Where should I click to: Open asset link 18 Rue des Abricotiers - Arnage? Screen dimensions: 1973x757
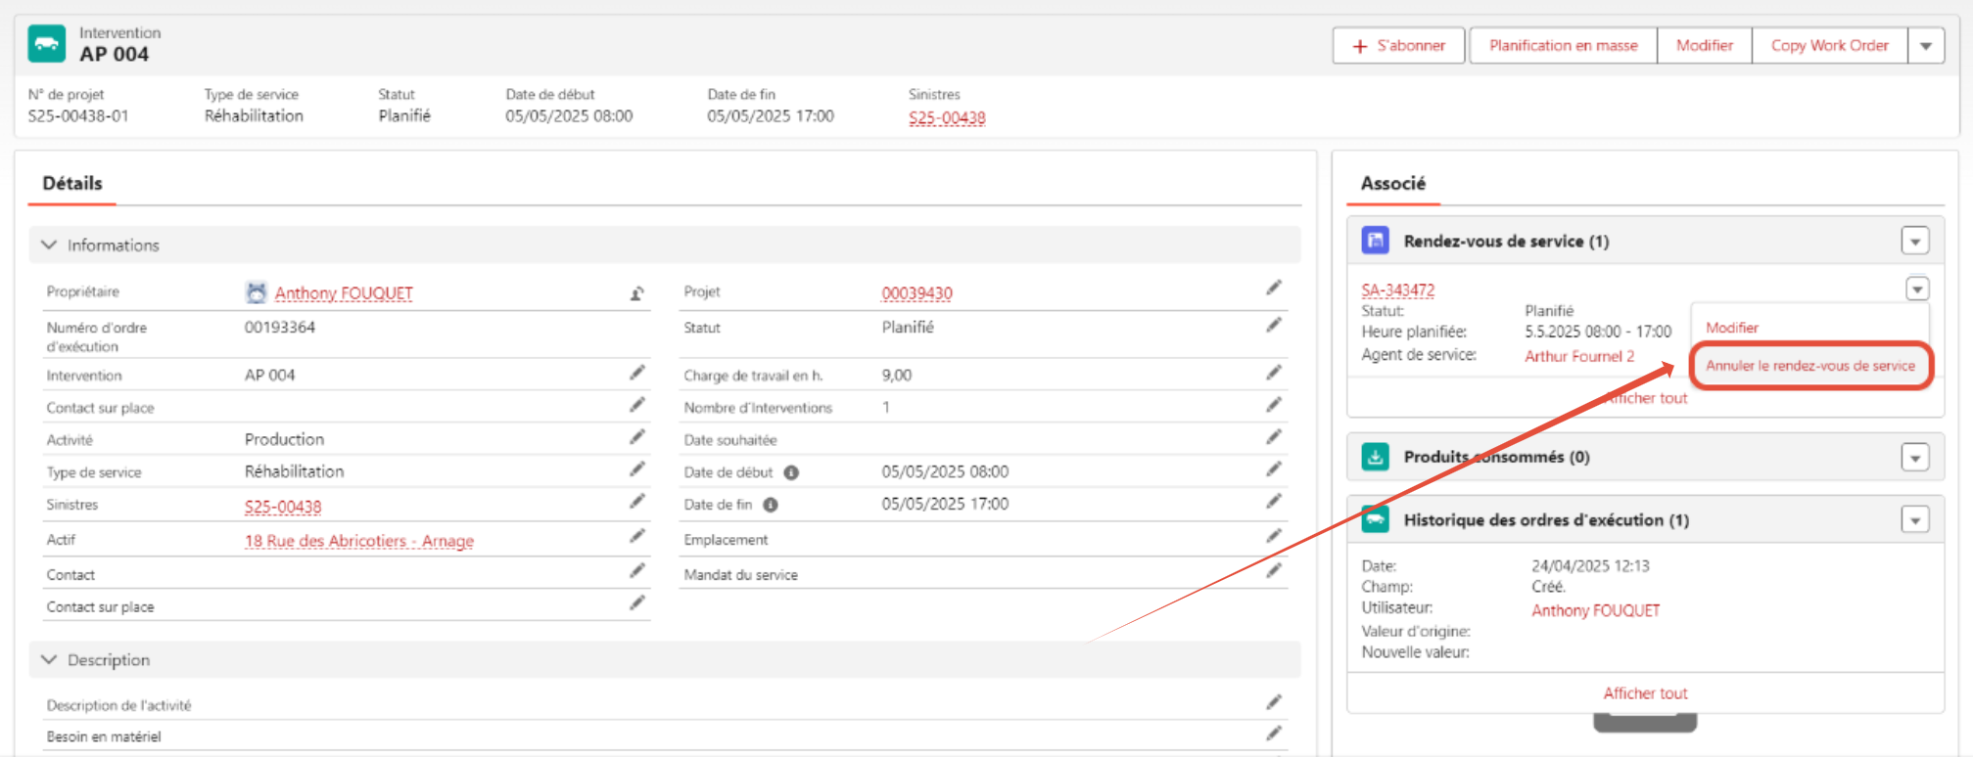click(359, 541)
